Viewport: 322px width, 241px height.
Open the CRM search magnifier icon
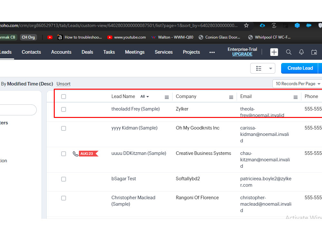pyautogui.click(x=289, y=52)
